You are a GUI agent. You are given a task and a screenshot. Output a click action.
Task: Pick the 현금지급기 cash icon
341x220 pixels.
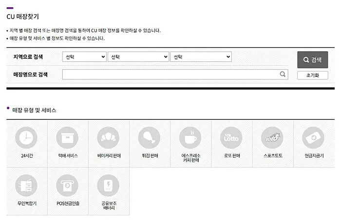click(313, 138)
